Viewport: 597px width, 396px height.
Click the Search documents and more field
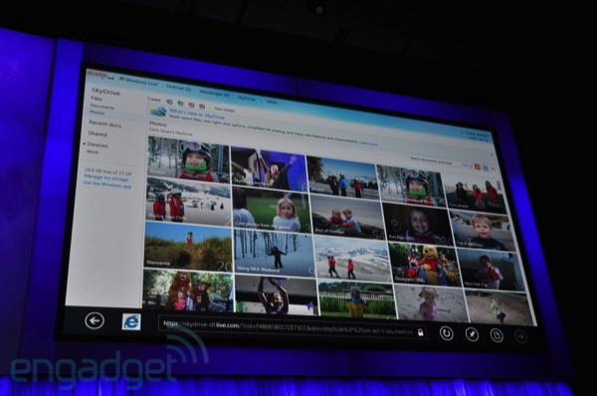pyautogui.click(x=433, y=160)
